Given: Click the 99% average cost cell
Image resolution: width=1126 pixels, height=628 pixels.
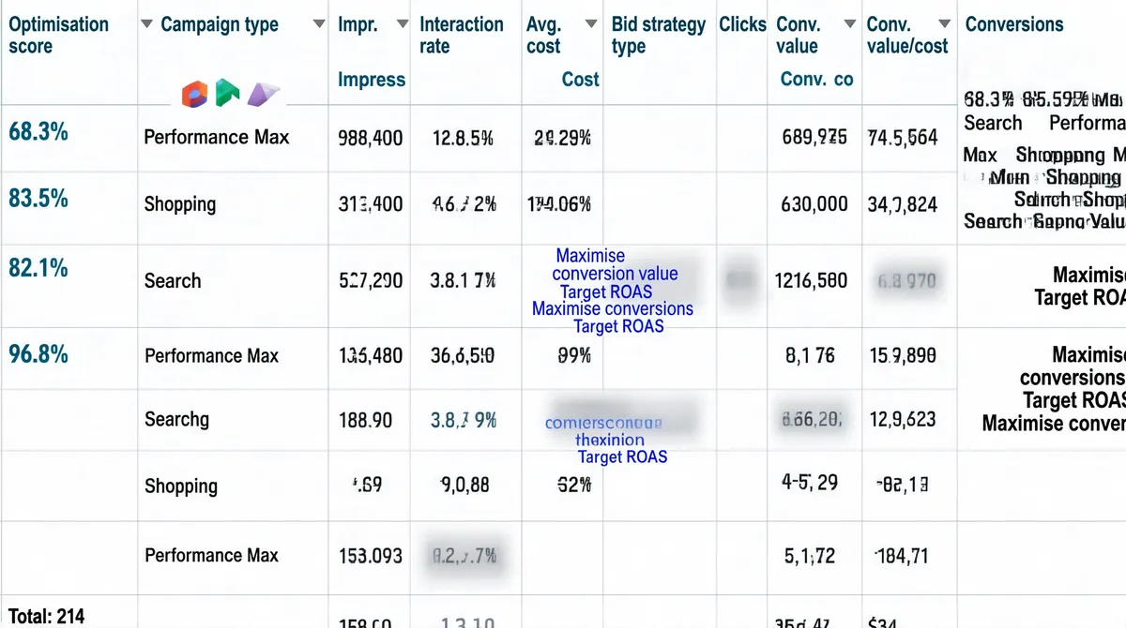Looking at the screenshot, I should (574, 356).
